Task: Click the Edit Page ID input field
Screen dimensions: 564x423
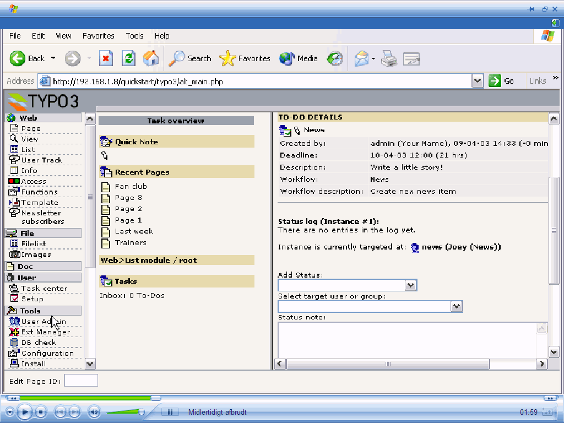Action: 81,381
